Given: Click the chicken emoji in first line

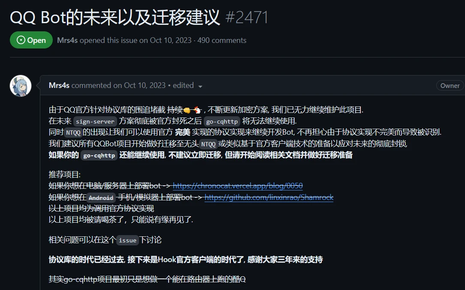Looking at the screenshot, I should pos(197,110).
